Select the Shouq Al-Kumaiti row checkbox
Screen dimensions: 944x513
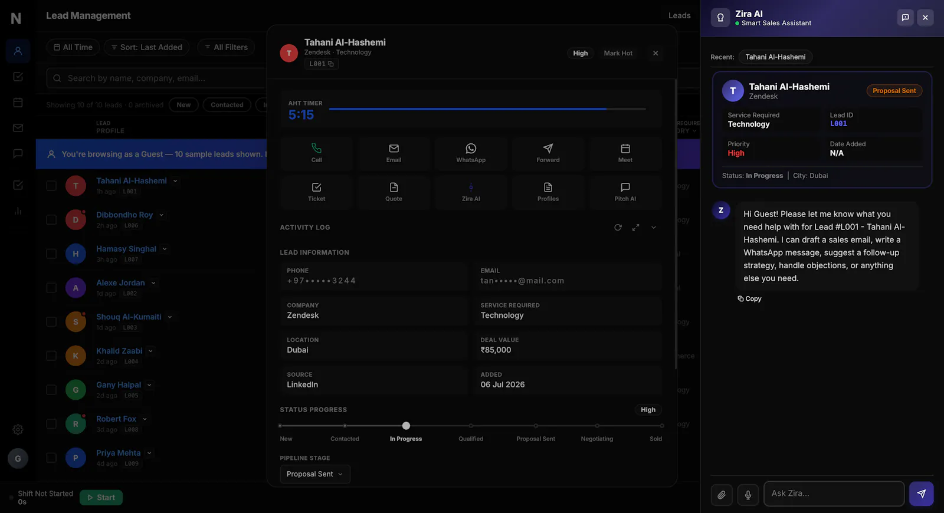(x=51, y=322)
